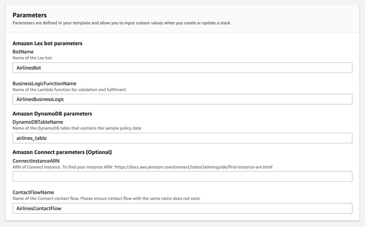Click the 'Amazon Lex bot parameters' heading
Screen dimensions: 365x227
47,43
